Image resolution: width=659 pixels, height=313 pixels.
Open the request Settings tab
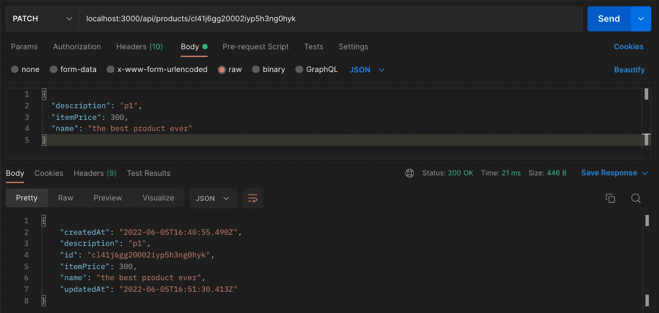(353, 47)
